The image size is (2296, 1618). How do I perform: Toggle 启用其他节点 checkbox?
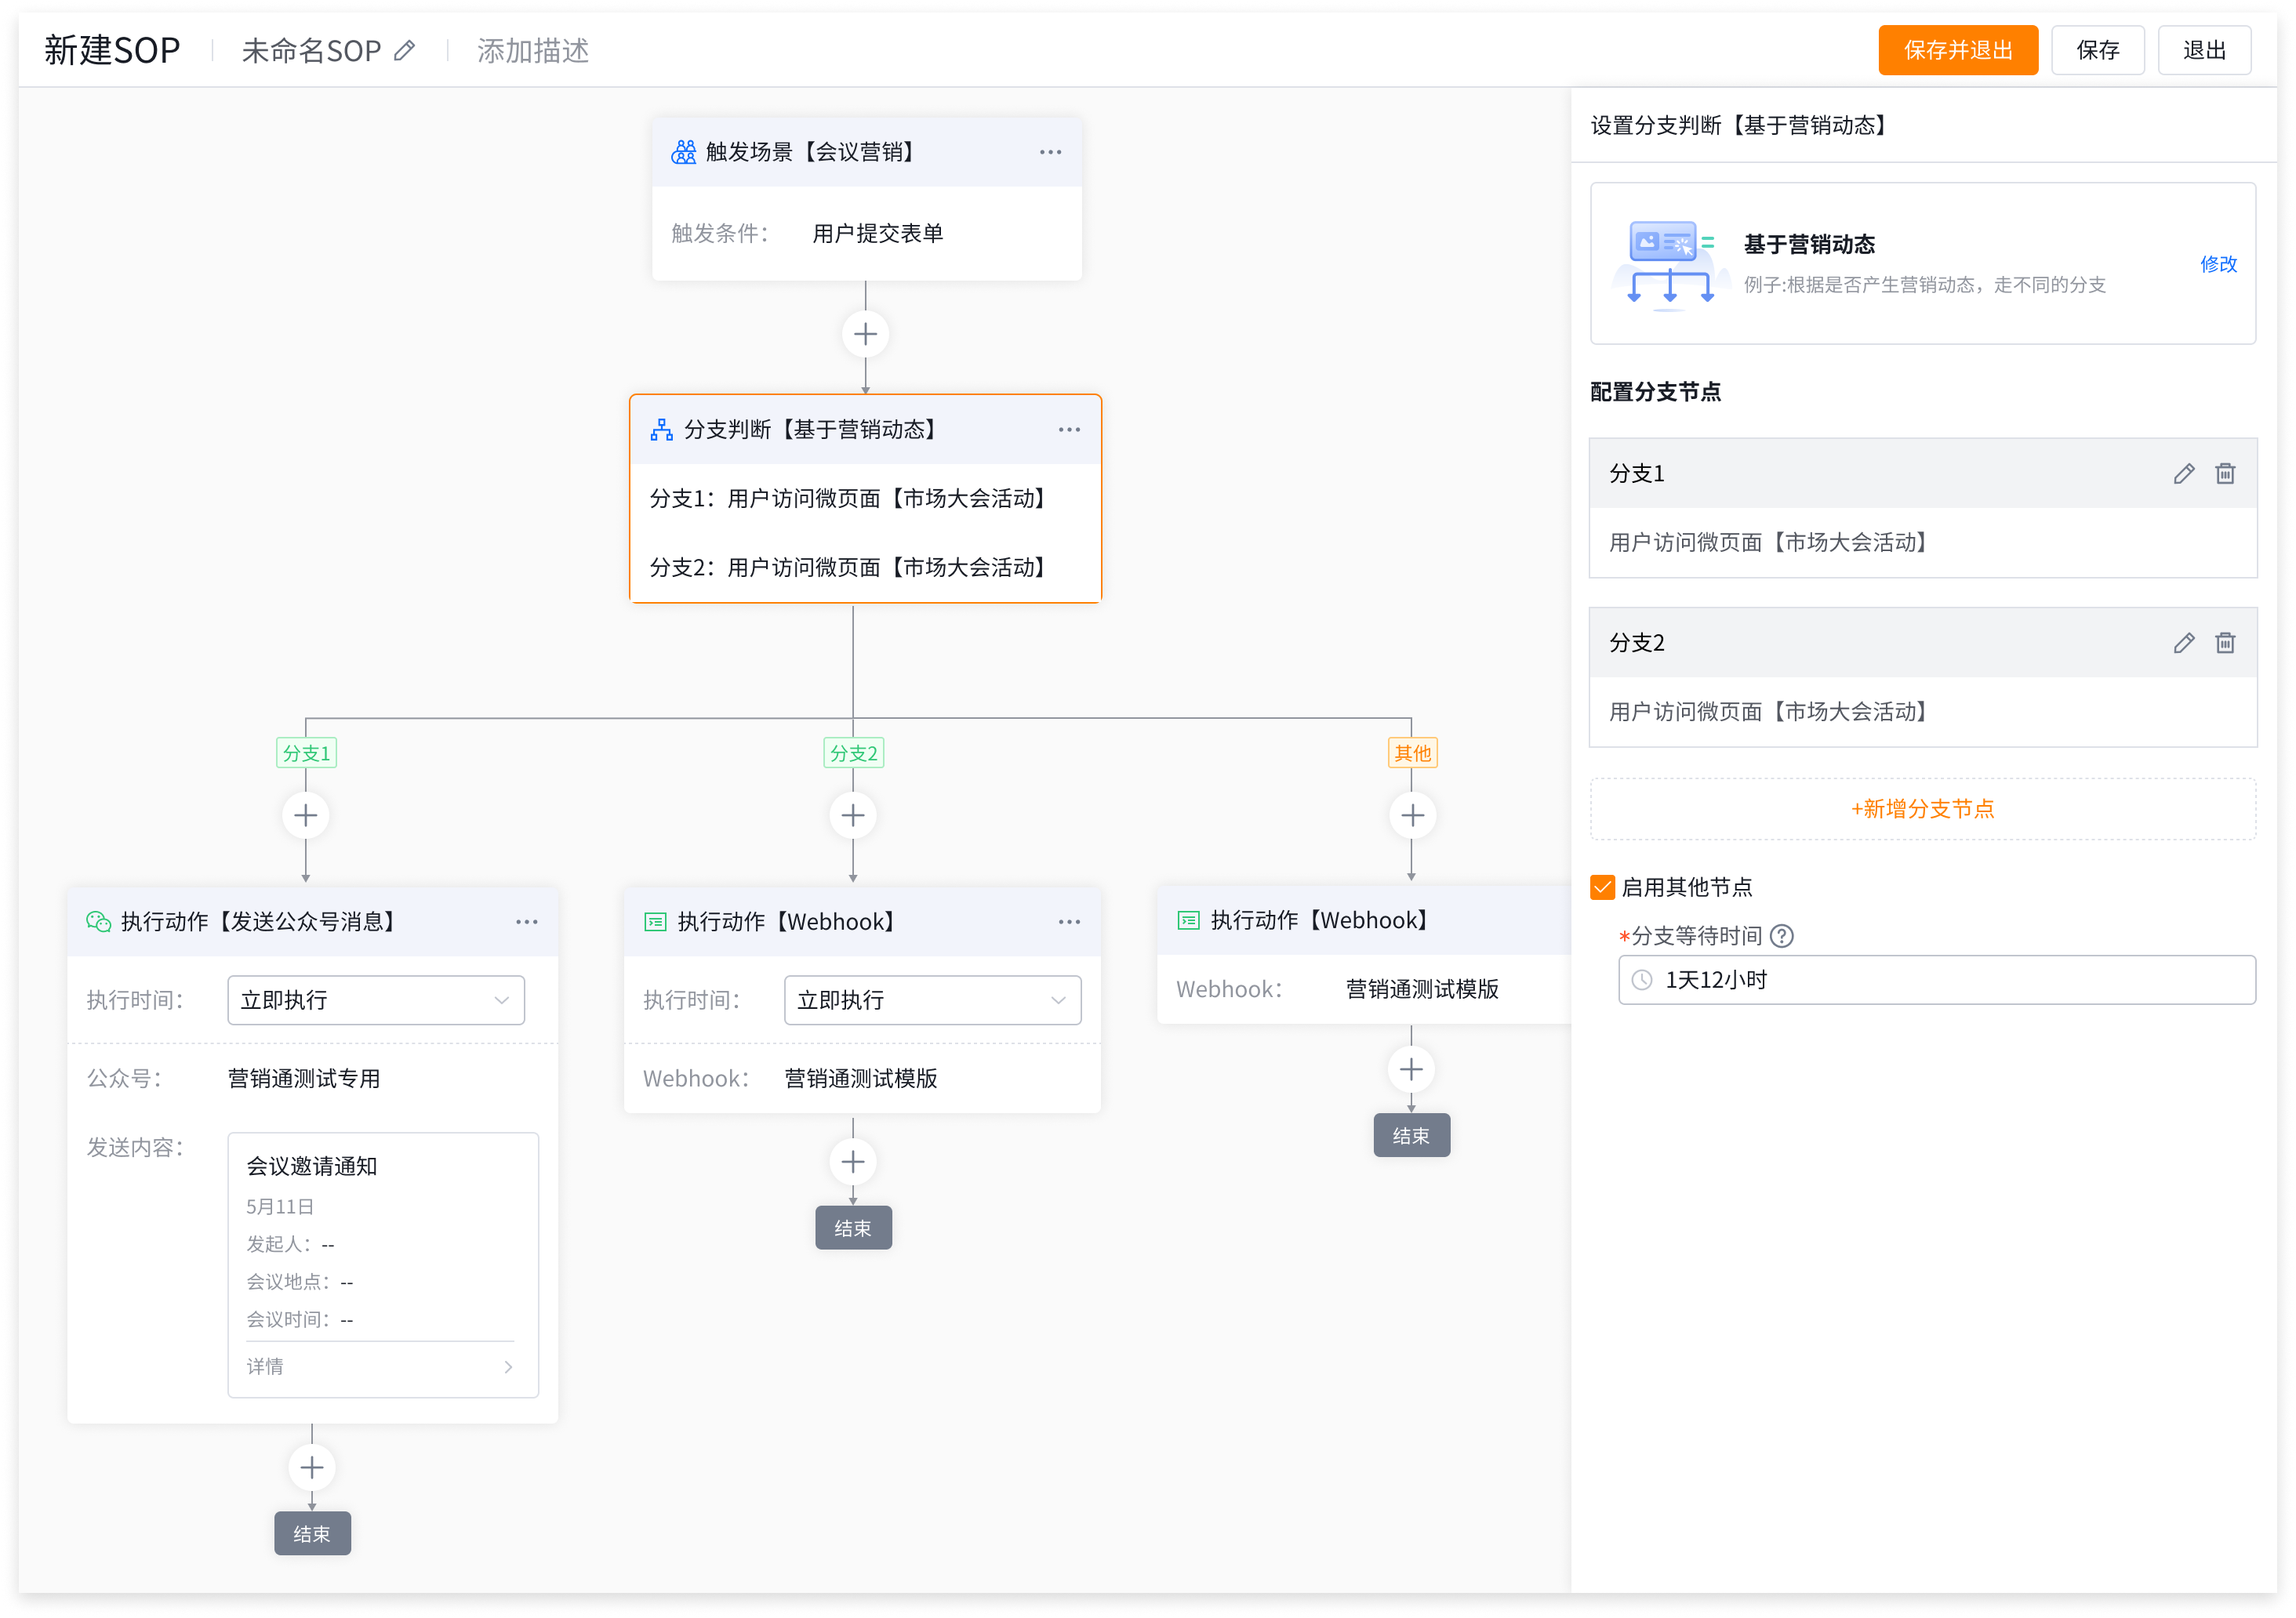click(1603, 888)
